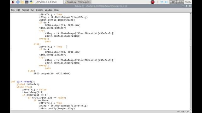Image resolution: width=202 pixels, height=113 pixels.
Task: Click the Python launcher icon in taskbar
Action: (31, 2)
